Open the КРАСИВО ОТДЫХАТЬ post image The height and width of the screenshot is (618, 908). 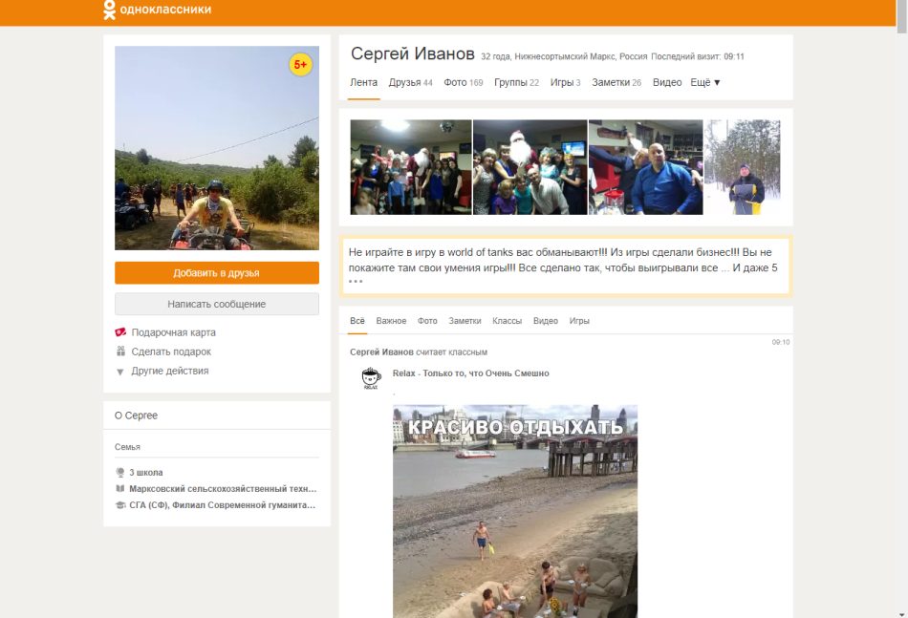[x=514, y=511]
